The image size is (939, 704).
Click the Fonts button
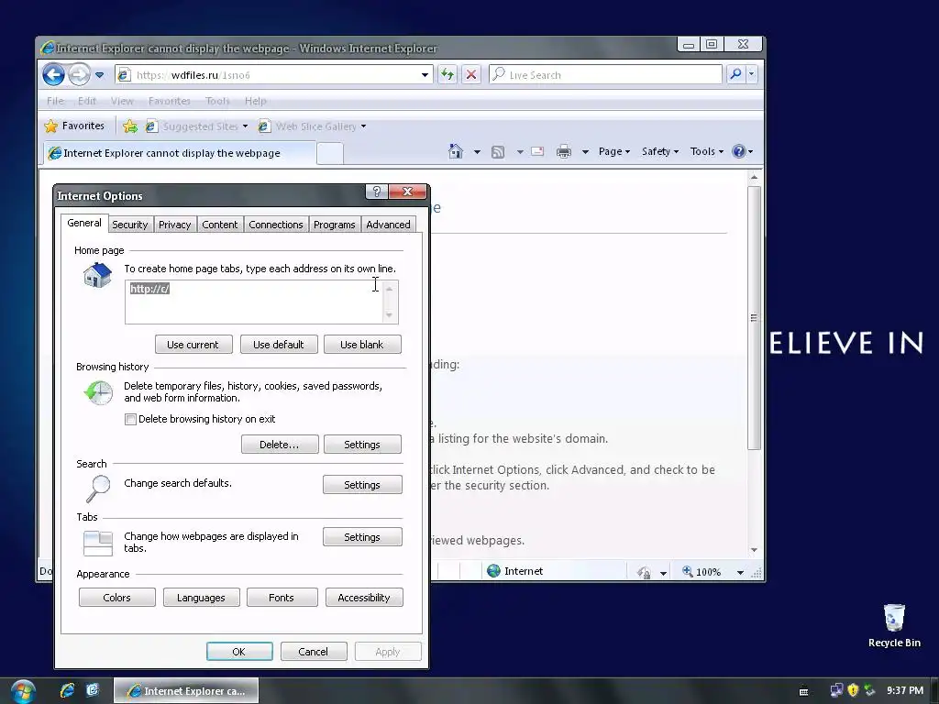[x=282, y=598]
